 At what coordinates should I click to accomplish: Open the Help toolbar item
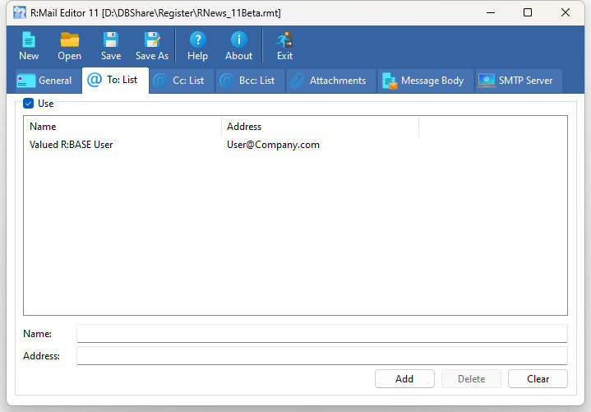[x=197, y=46]
